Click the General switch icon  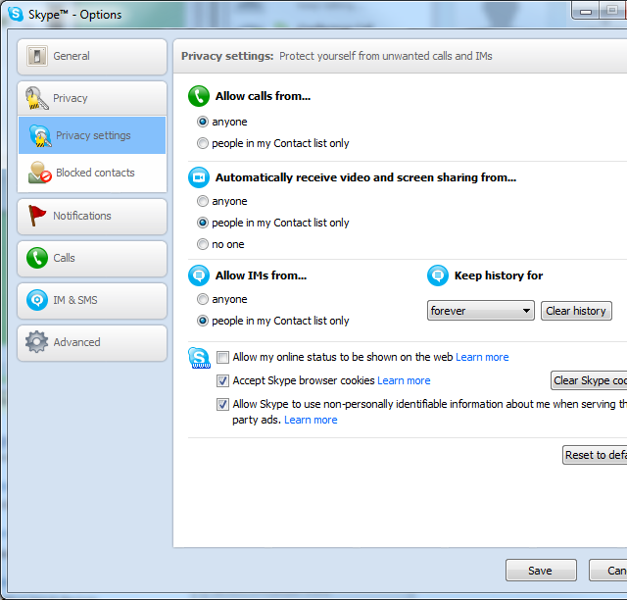coord(37,56)
